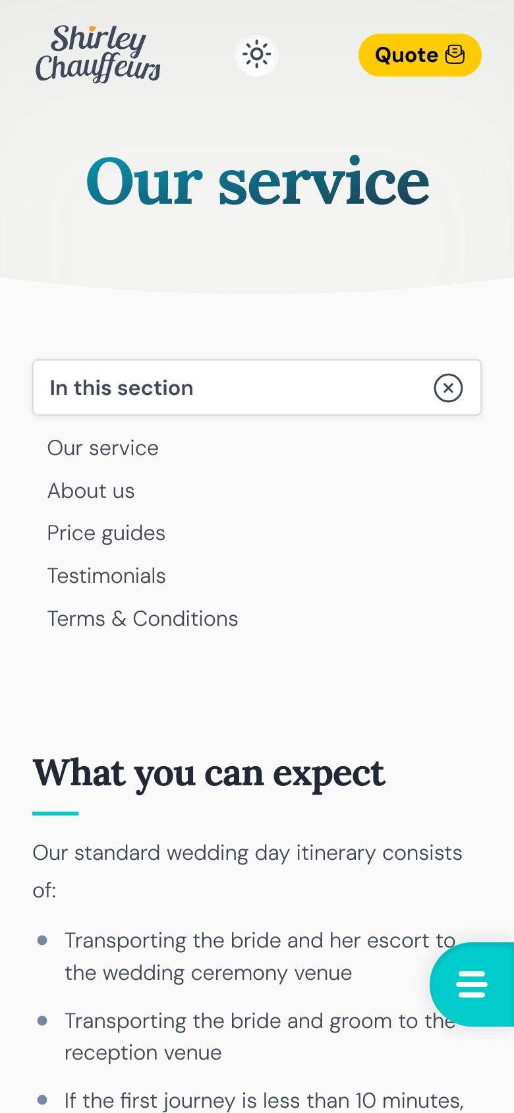Open the "Price guides" link
Viewport: 514px width, 1113px height.
point(106,533)
